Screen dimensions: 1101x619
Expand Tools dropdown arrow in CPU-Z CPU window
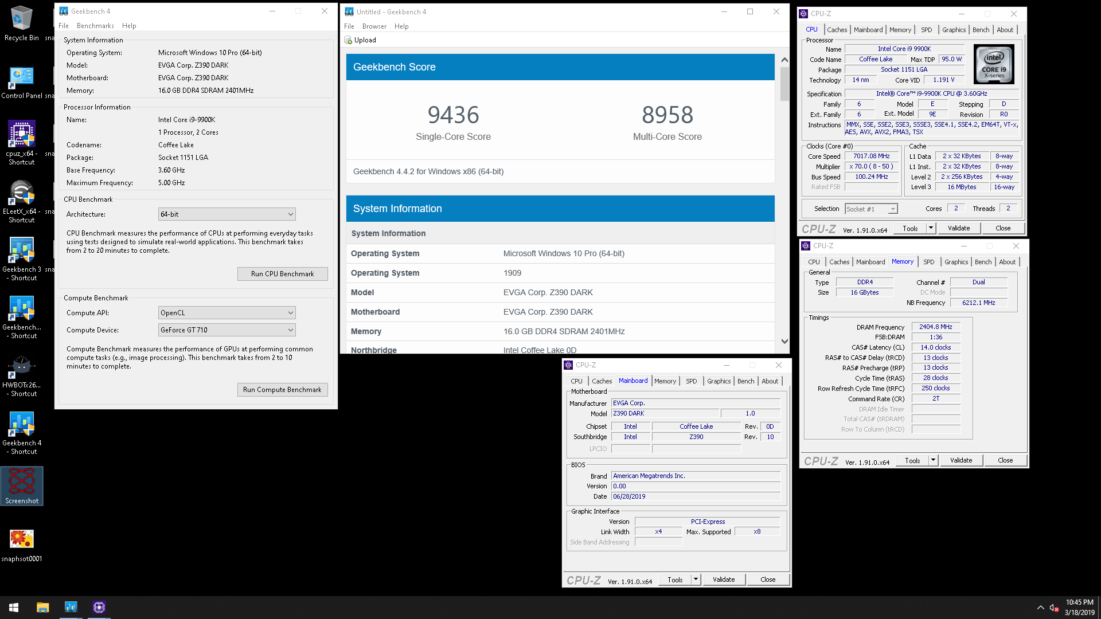click(x=931, y=228)
